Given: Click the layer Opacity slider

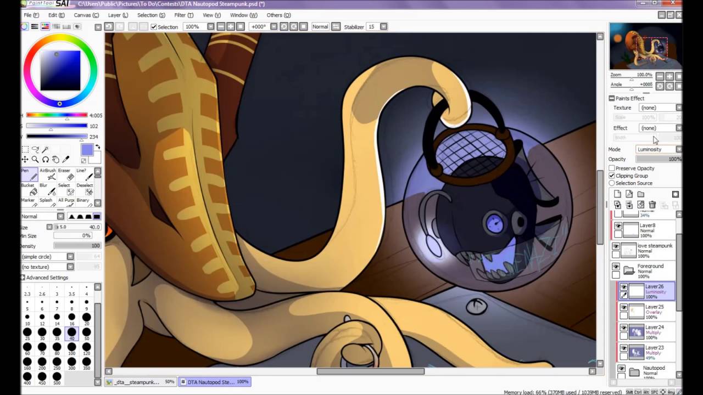Looking at the screenshot, I should coord(659,159).
